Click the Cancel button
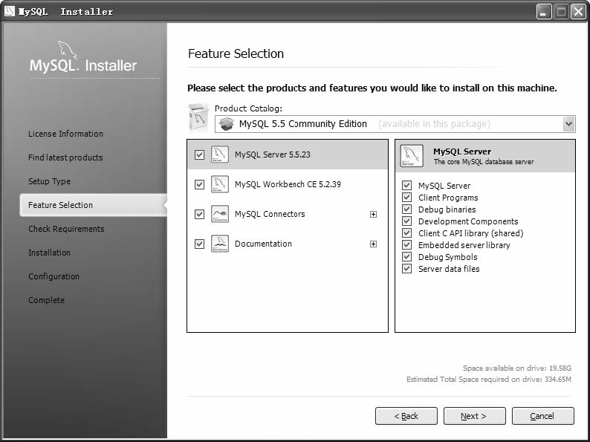The image size is (590, 442). coord(543,416)
